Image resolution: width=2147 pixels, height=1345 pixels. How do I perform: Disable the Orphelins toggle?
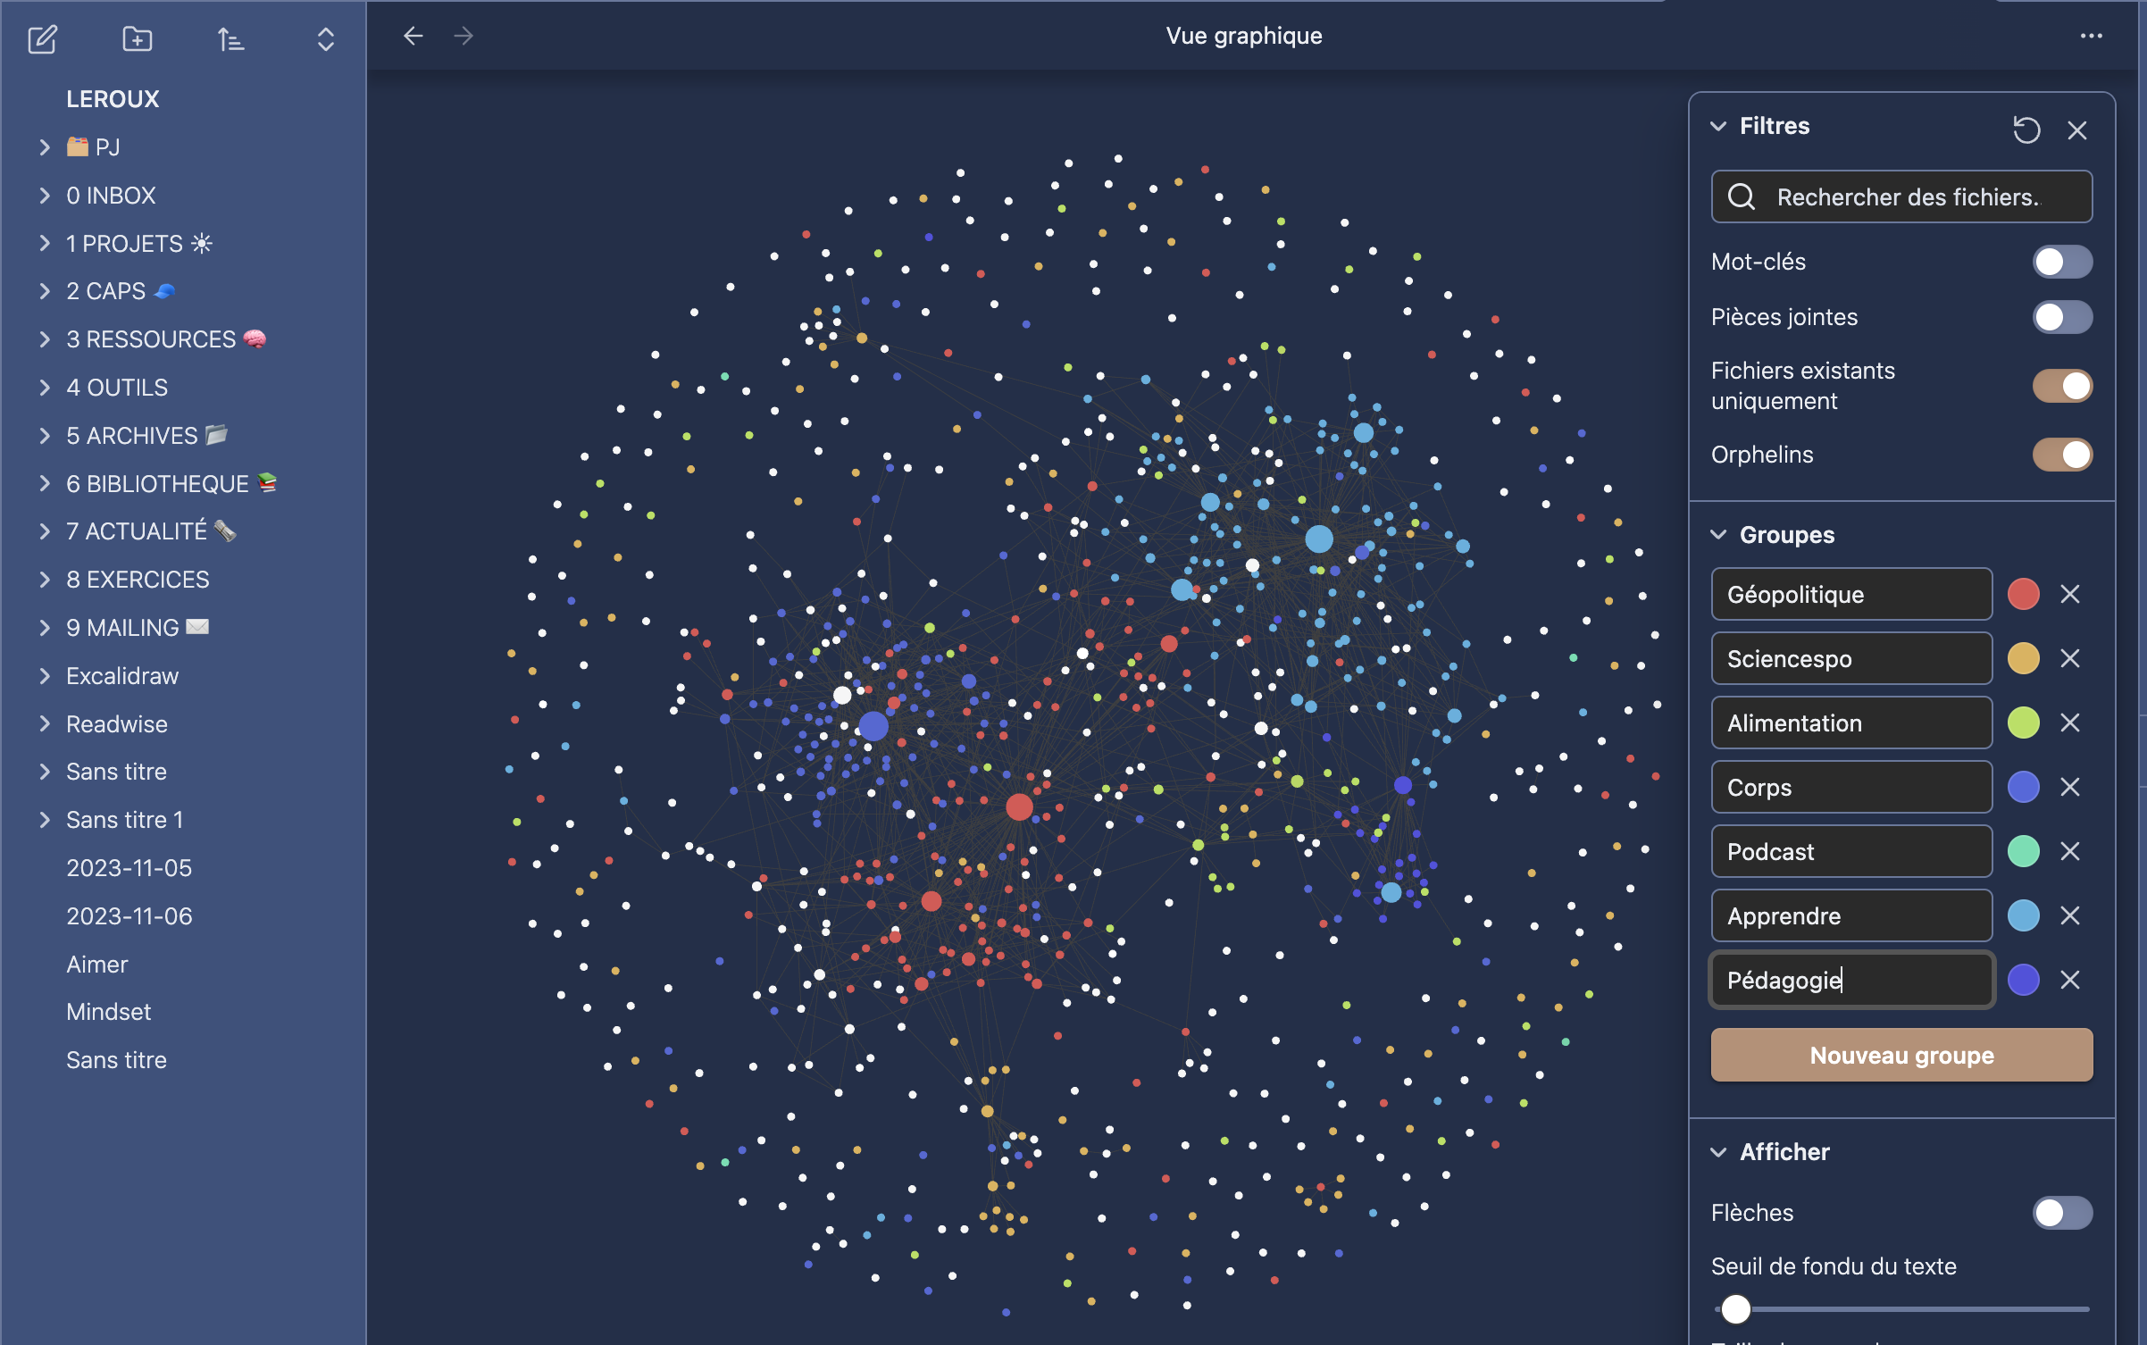(2061, 455)
